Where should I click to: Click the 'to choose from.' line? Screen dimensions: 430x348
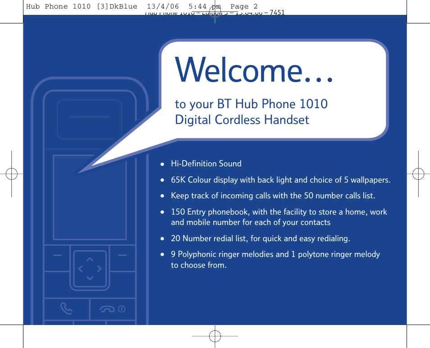(x=199, y=265)
